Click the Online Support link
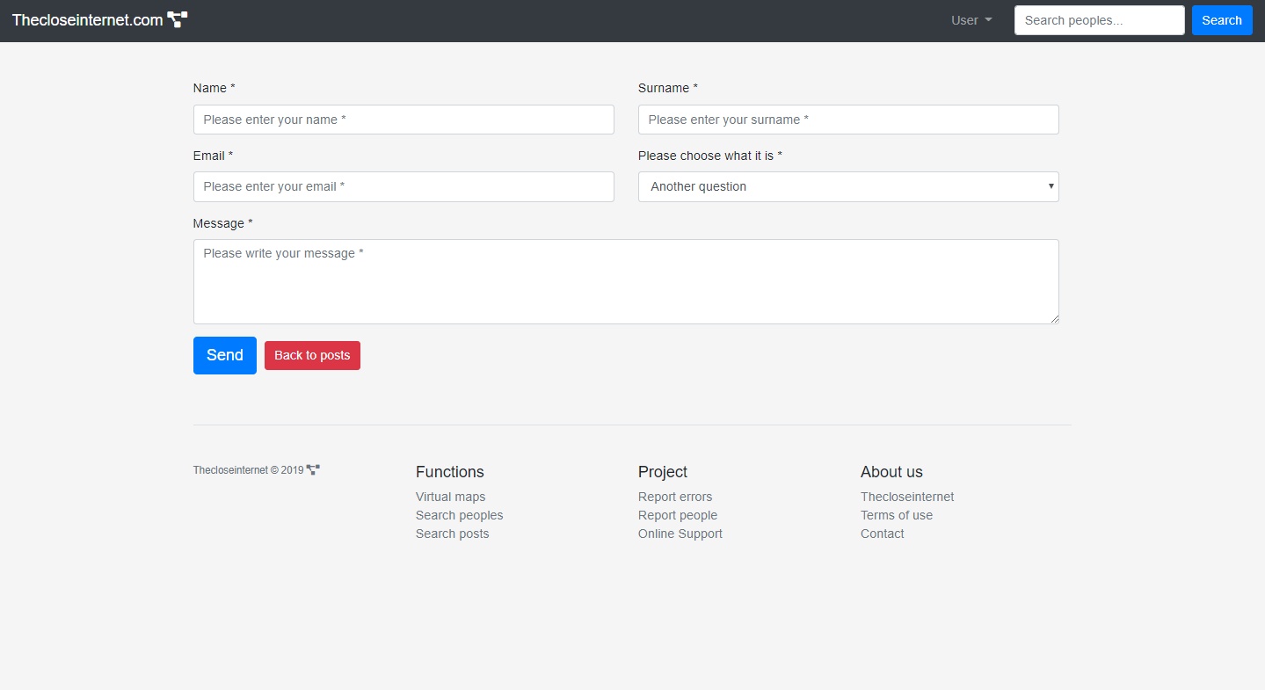 pyautogui.click(x=680, y=534)
